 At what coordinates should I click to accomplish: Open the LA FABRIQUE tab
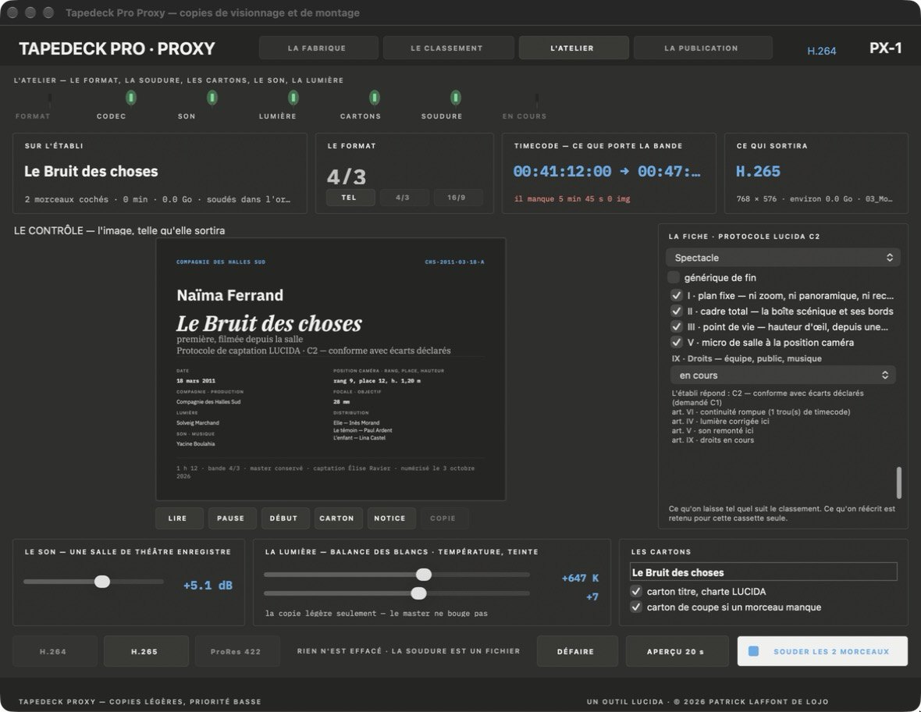[x=318, y=48]
